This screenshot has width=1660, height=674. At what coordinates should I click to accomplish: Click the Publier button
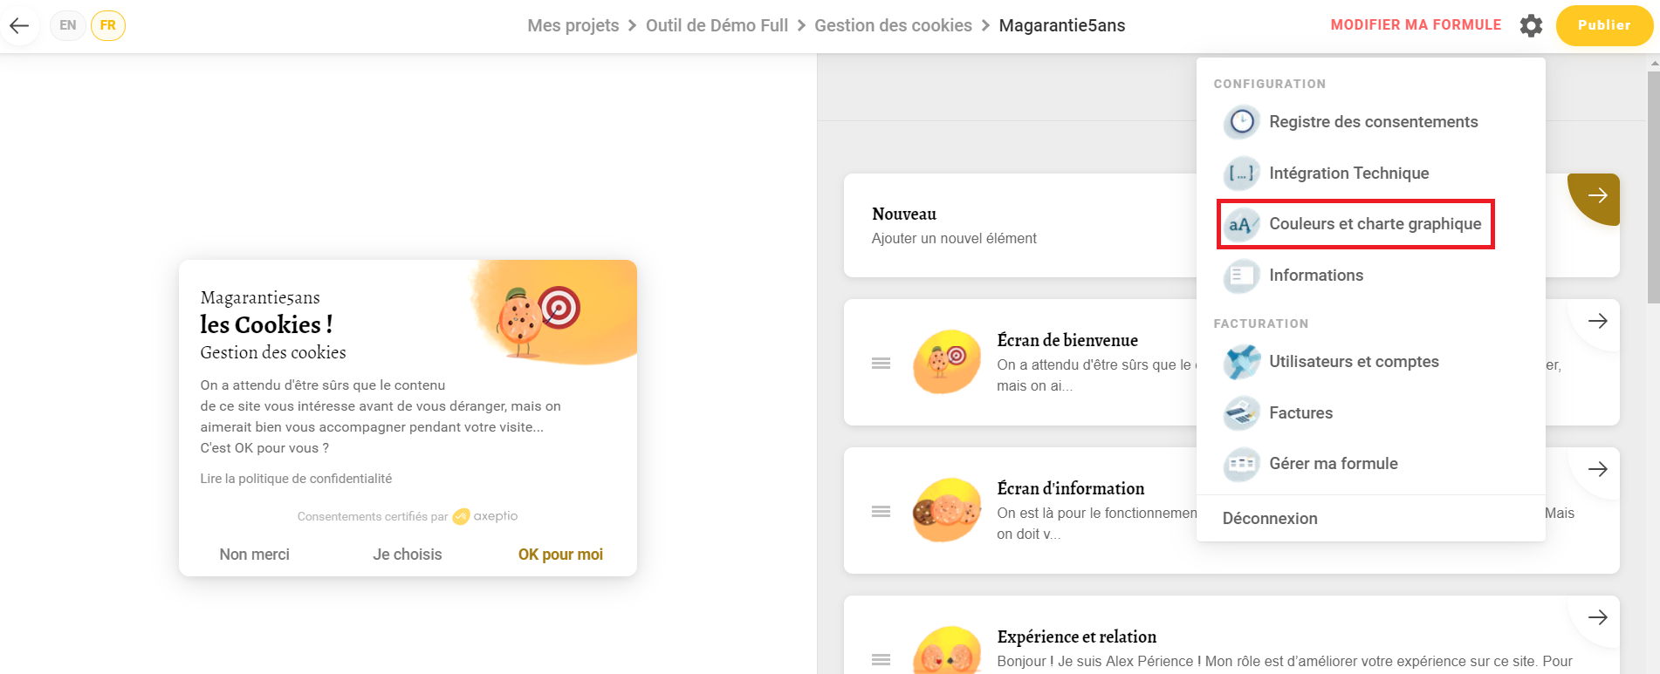(x=1604, y=25)
